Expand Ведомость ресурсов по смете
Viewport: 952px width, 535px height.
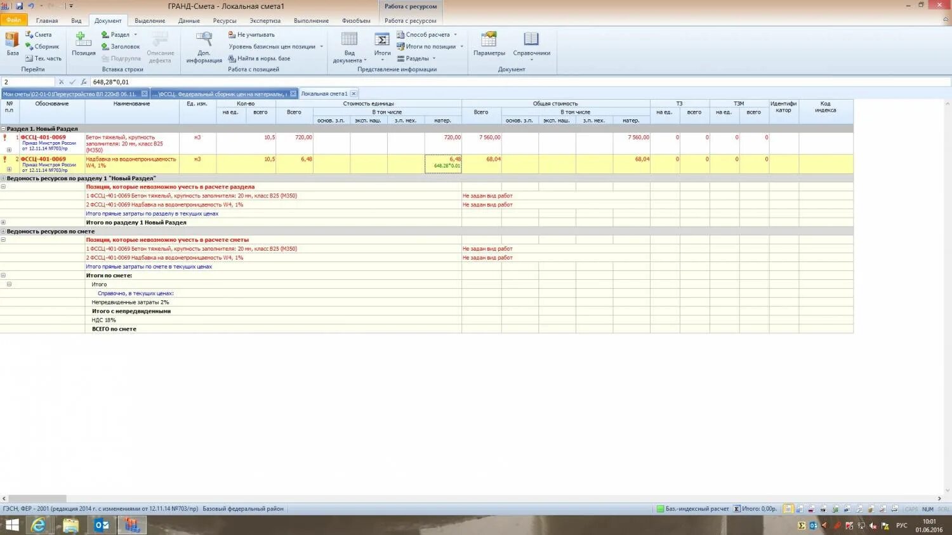point(3,232)
